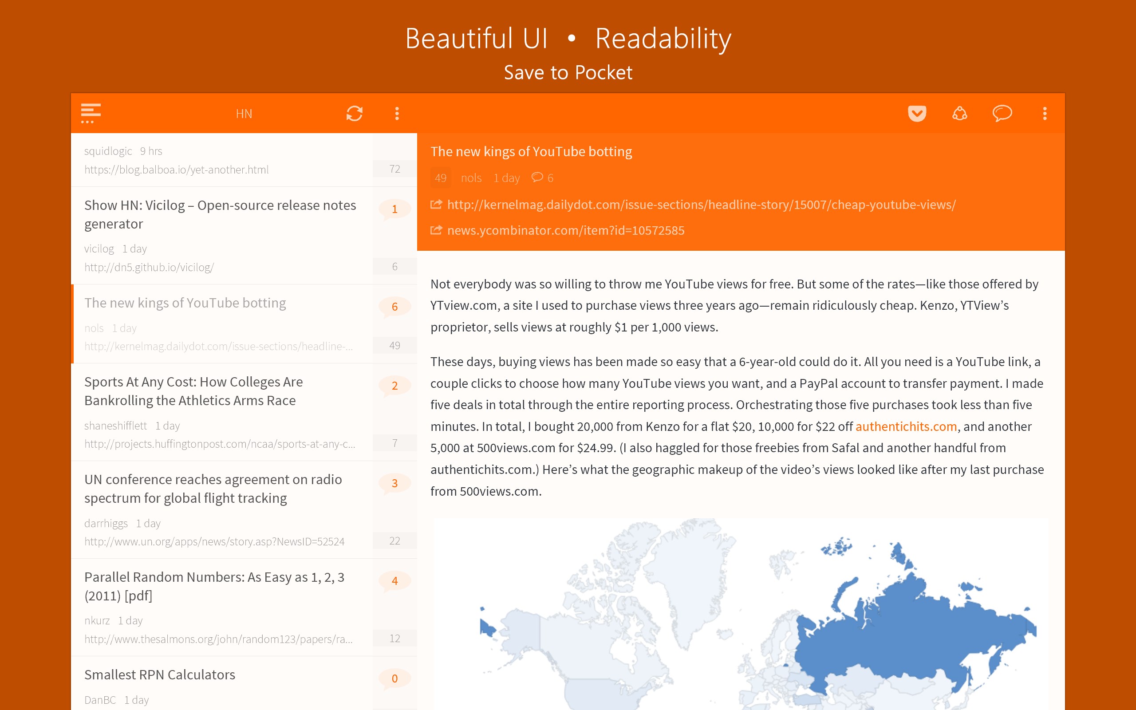Screen dimensions: 1136x710
Task: Refresh the HN story list
Action: click(x=355, y=113)
